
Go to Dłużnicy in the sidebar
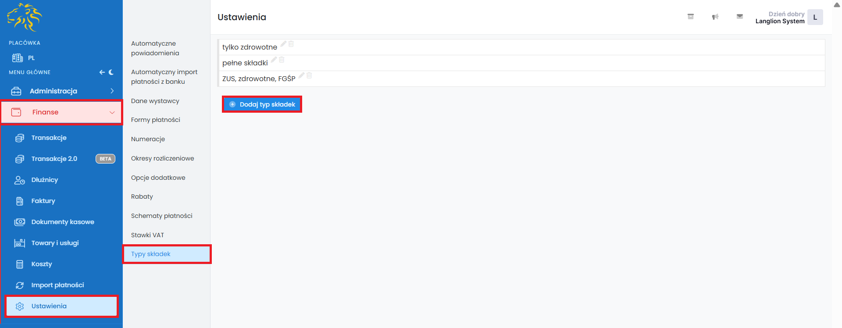tap(45, 180)
